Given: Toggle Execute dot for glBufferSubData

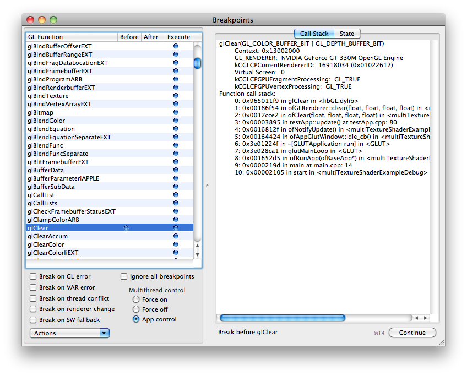Looking at the screenshot, I should tap(176, 187).
